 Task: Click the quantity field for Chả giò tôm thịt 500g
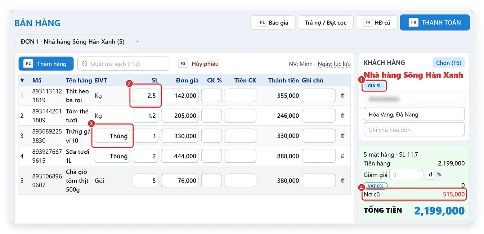pos(145,181)
